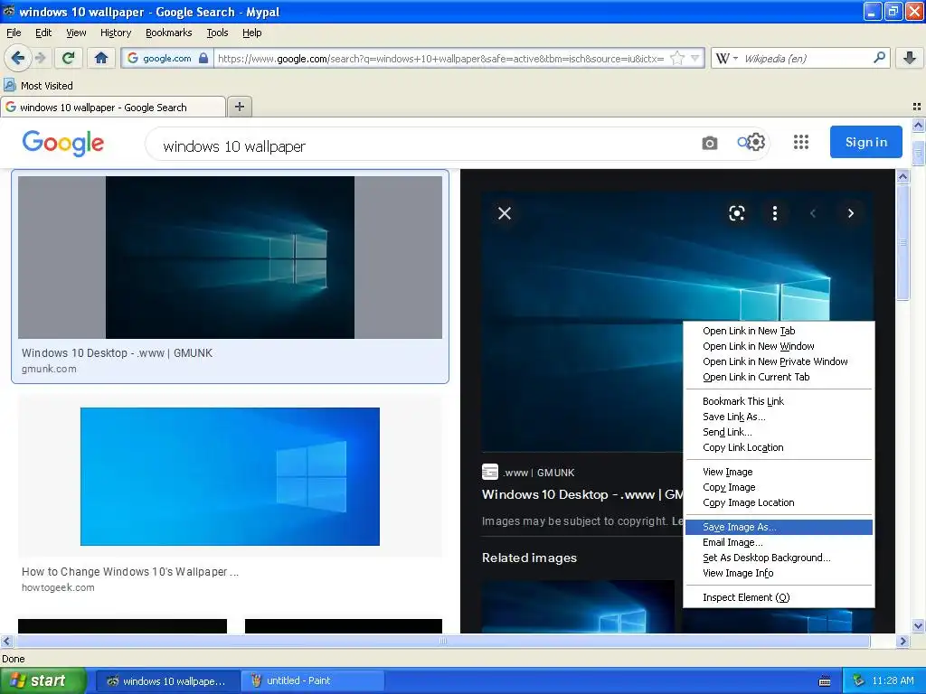Reload the page with refresh icon
Screen dimensions: 926x694
coord(69,58)
